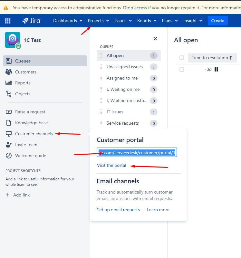Click the pause icon next to -3d
Viewport: 241px width, 258px height.
[x=216, y=70]
